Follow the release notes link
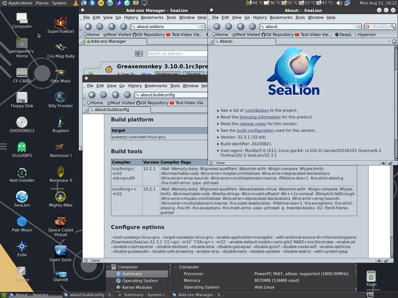Viewport: 398px width, 298px height. tap(252, 124)
